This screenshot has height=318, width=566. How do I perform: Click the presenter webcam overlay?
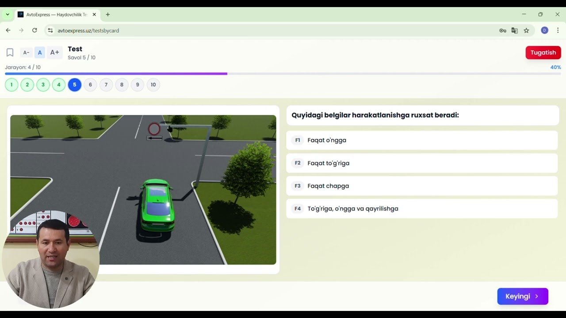point(51,260)
